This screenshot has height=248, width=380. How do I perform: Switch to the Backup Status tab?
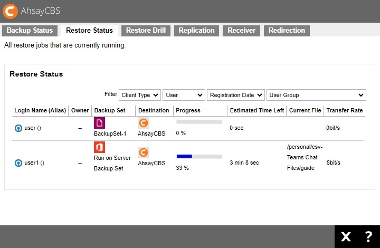(x=30, y=31)
